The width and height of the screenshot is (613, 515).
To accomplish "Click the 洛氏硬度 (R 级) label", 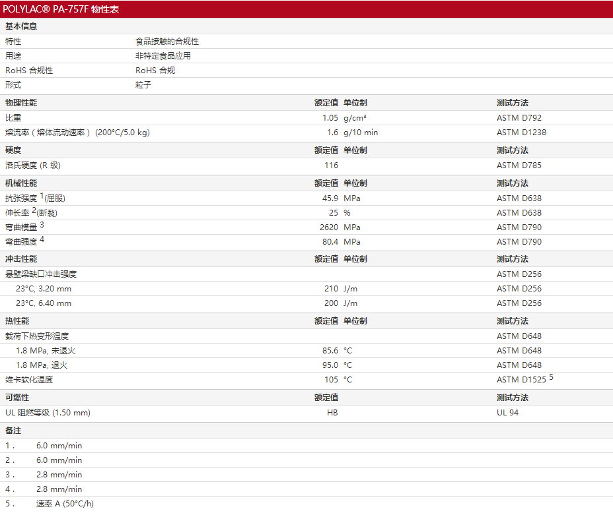I will coord(33,166).
